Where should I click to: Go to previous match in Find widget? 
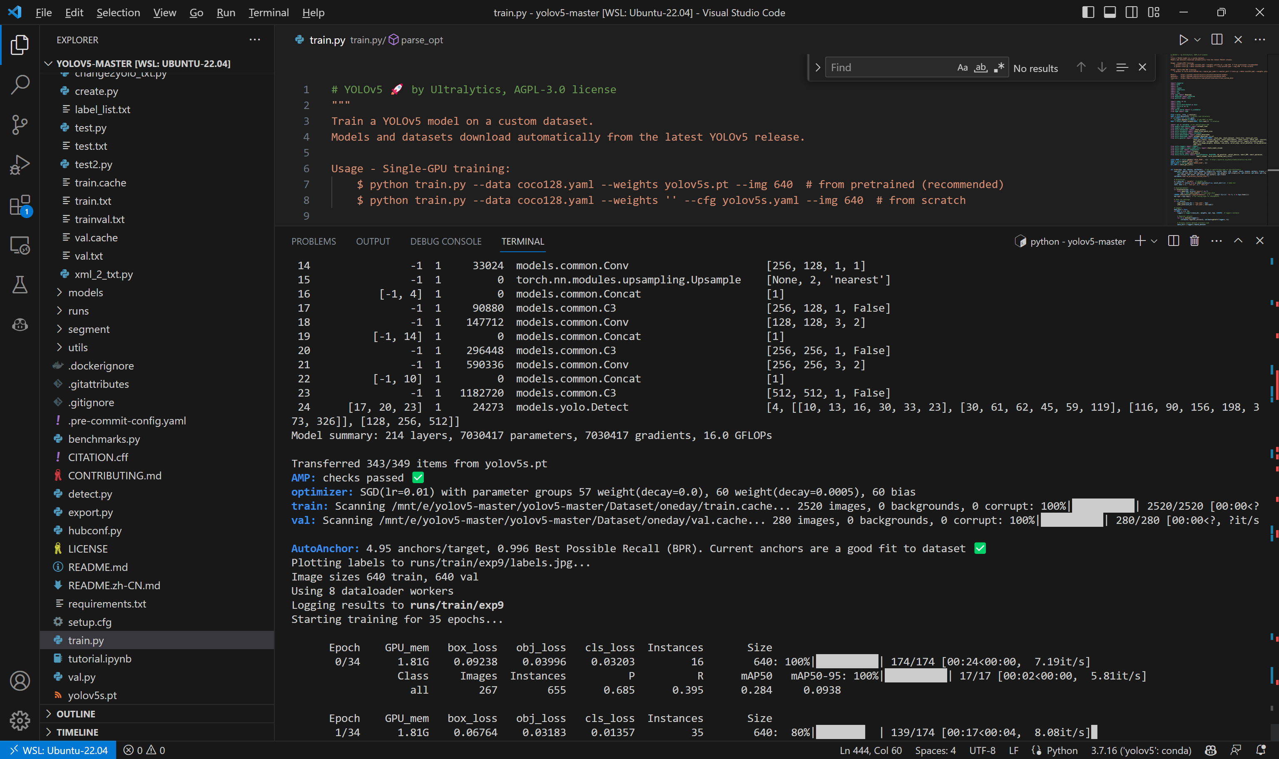tap(1080, 67)
